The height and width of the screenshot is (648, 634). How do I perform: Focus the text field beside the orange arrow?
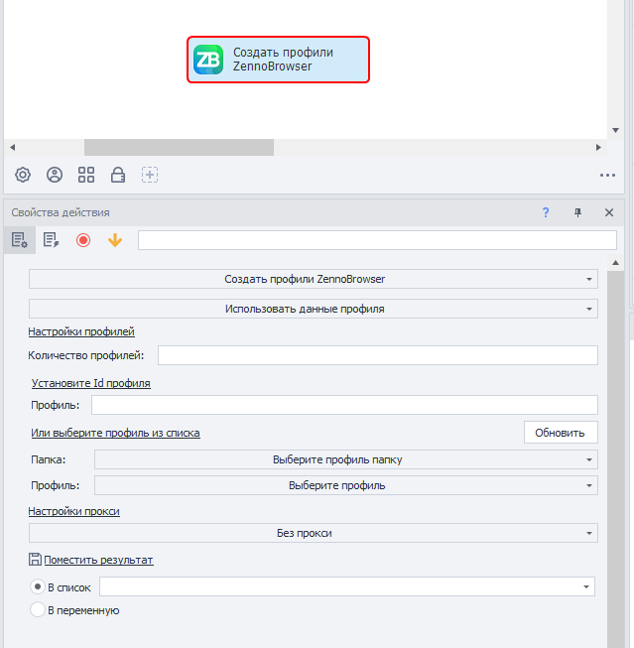click(377, 240)
